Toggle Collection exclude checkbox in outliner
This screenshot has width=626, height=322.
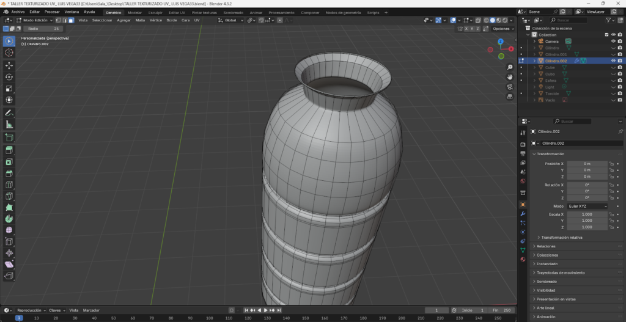coord(607,35)
